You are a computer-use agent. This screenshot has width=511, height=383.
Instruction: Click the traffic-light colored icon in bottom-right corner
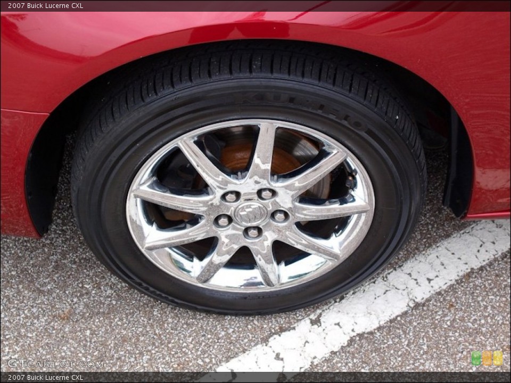[x=487, y=358]
